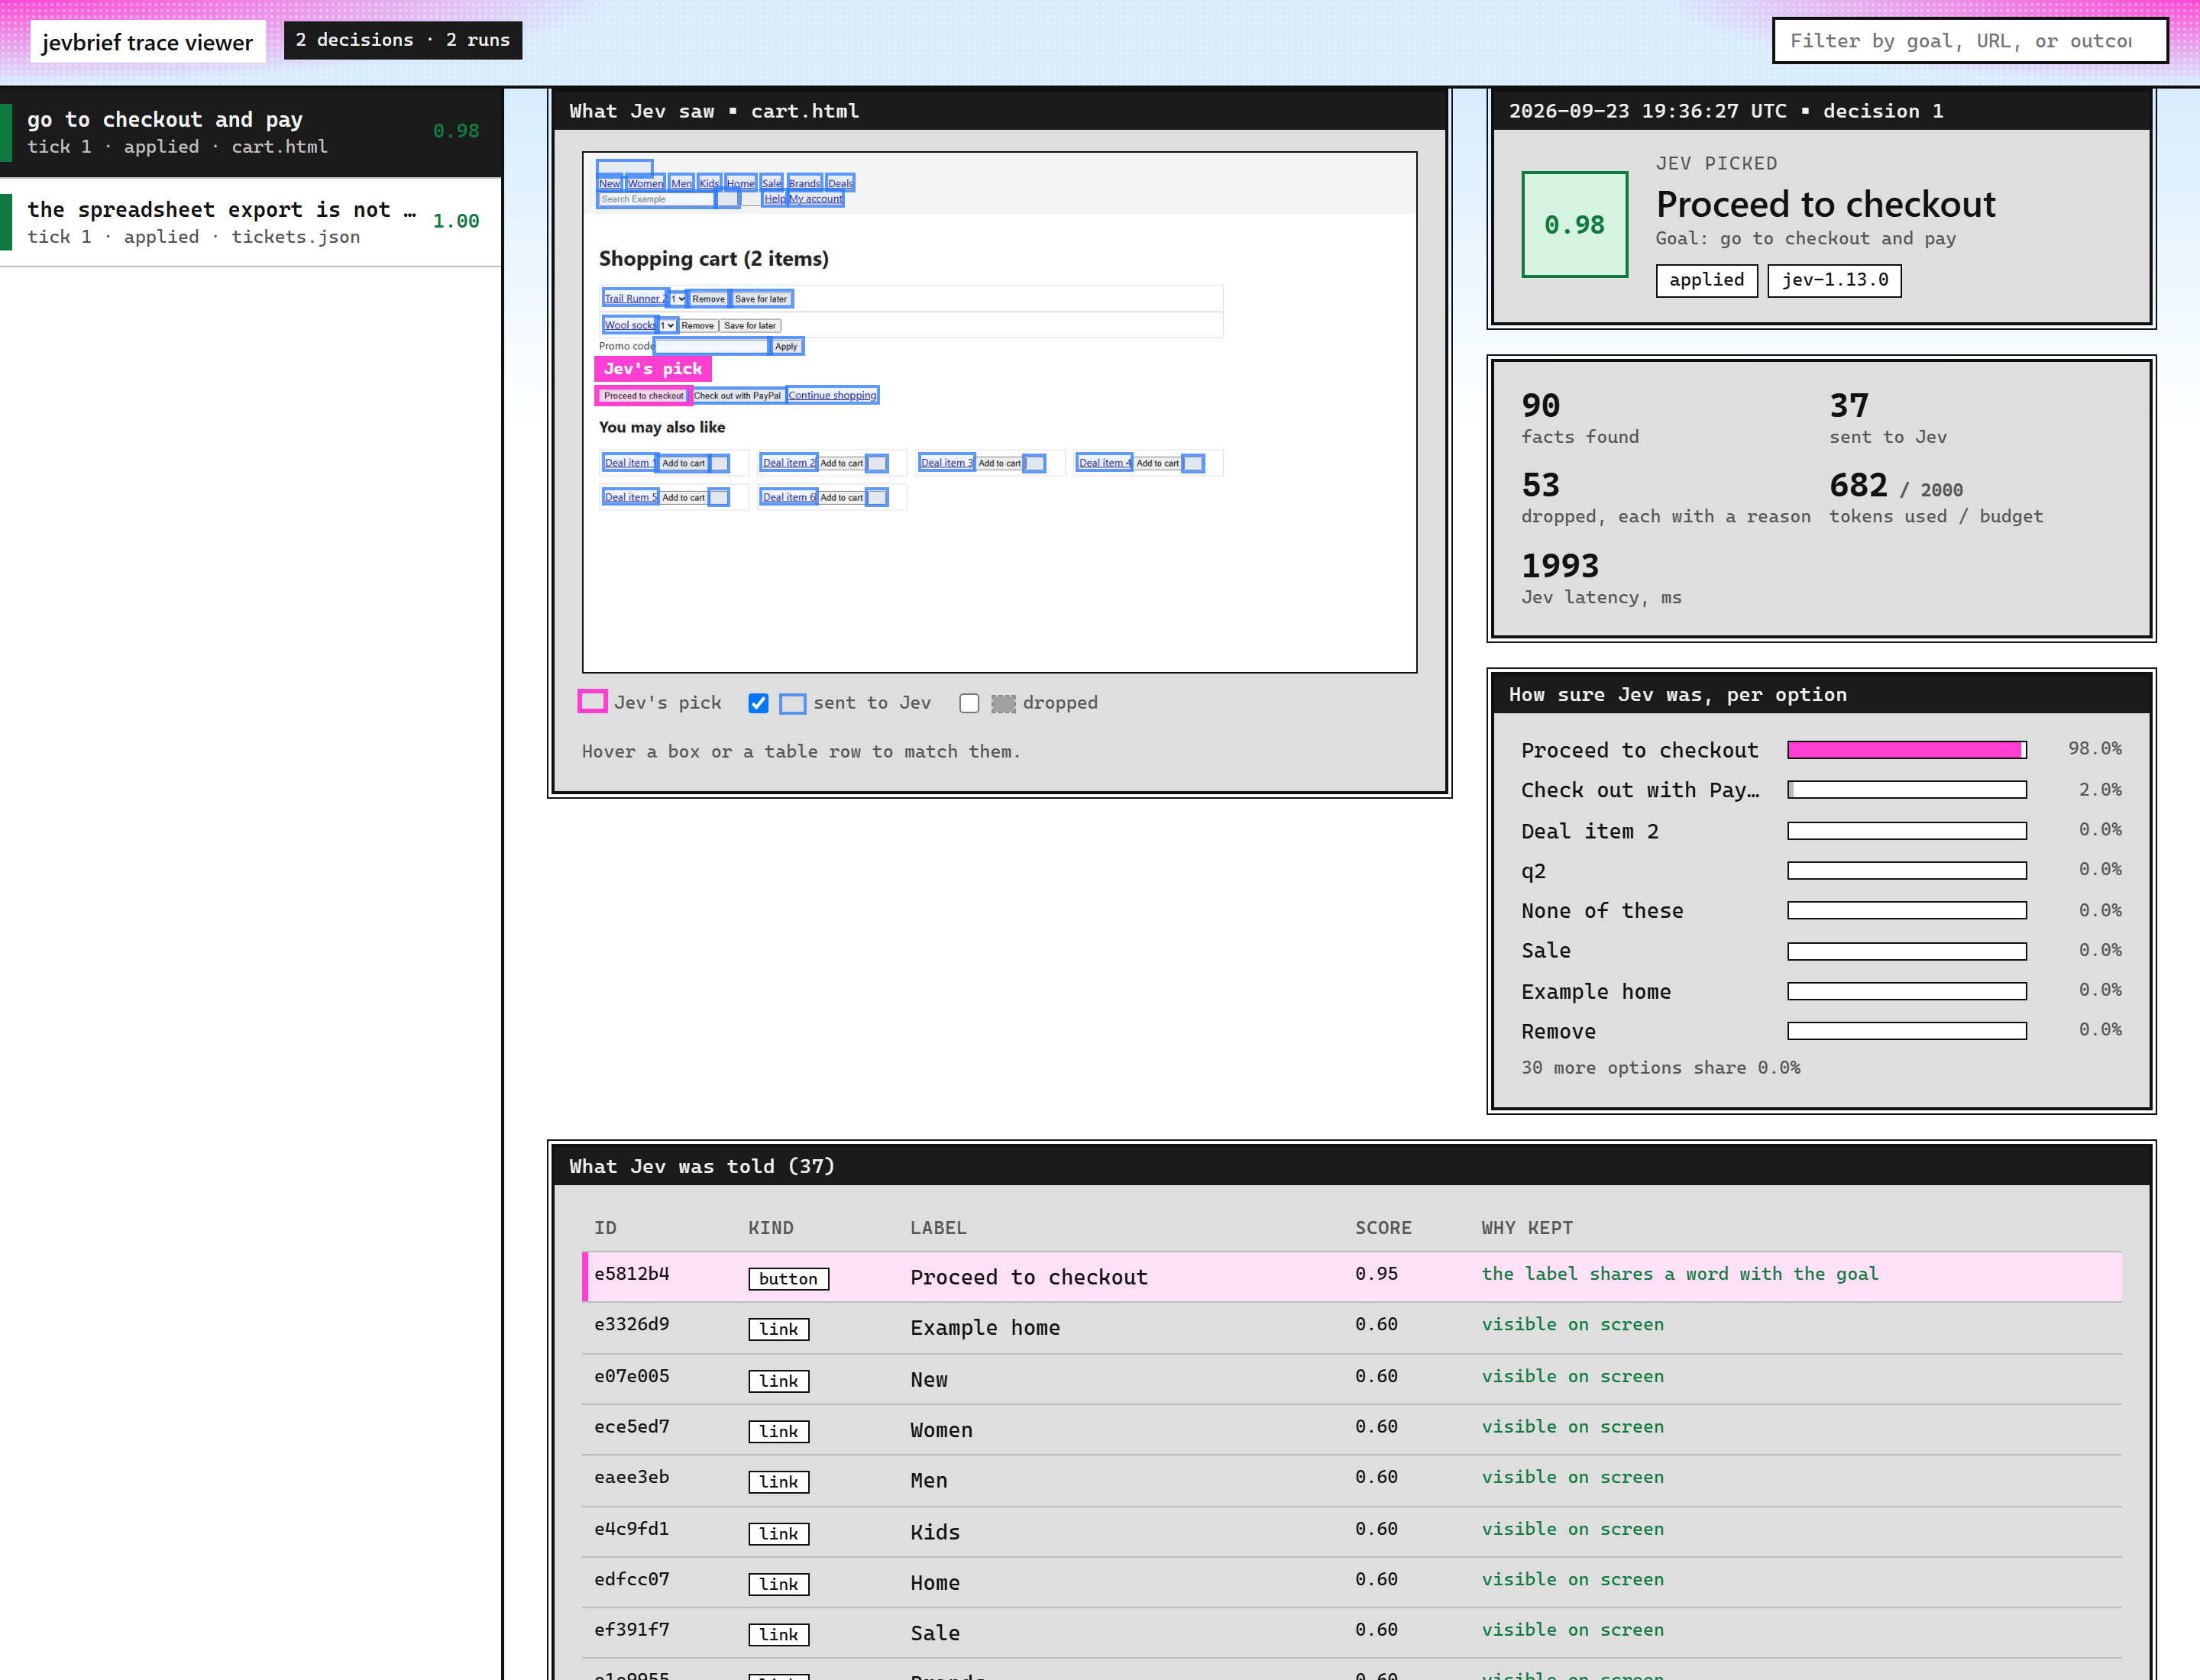2200x1680 pixels.
Task: Click the KIND column header
Action: (x=770, y=1228)
